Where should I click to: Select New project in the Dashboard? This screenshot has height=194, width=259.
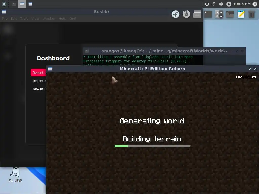click(39, 89)
